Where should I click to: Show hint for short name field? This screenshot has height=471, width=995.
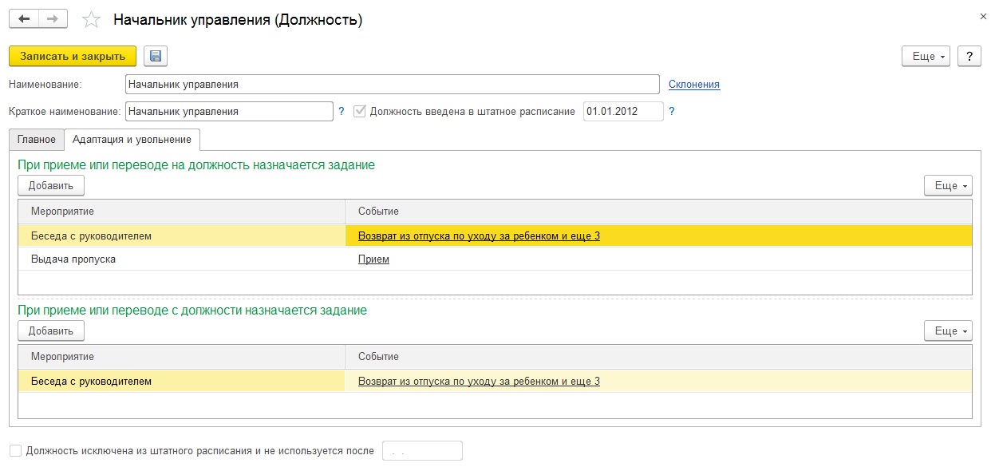pyautogui.click(x=342, y=112)
